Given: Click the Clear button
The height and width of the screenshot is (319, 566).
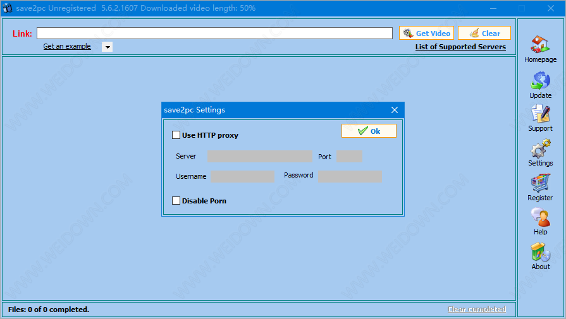Looking at the screenshot, I should tap(484, 33).
